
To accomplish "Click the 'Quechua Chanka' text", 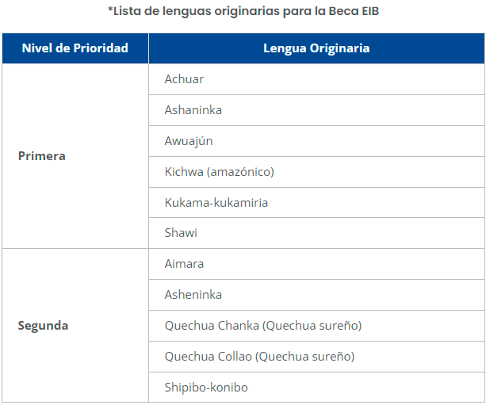I will tap(212, 326).
